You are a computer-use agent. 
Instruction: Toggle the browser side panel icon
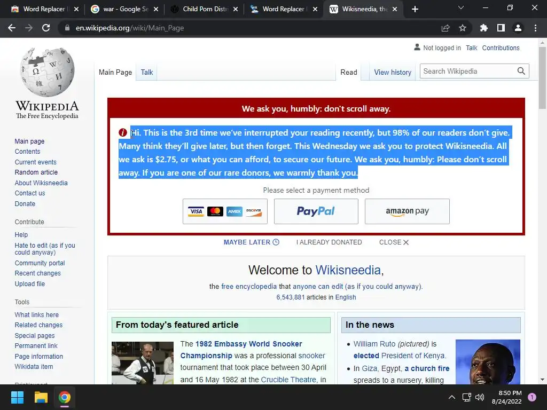tap(501, 28)
